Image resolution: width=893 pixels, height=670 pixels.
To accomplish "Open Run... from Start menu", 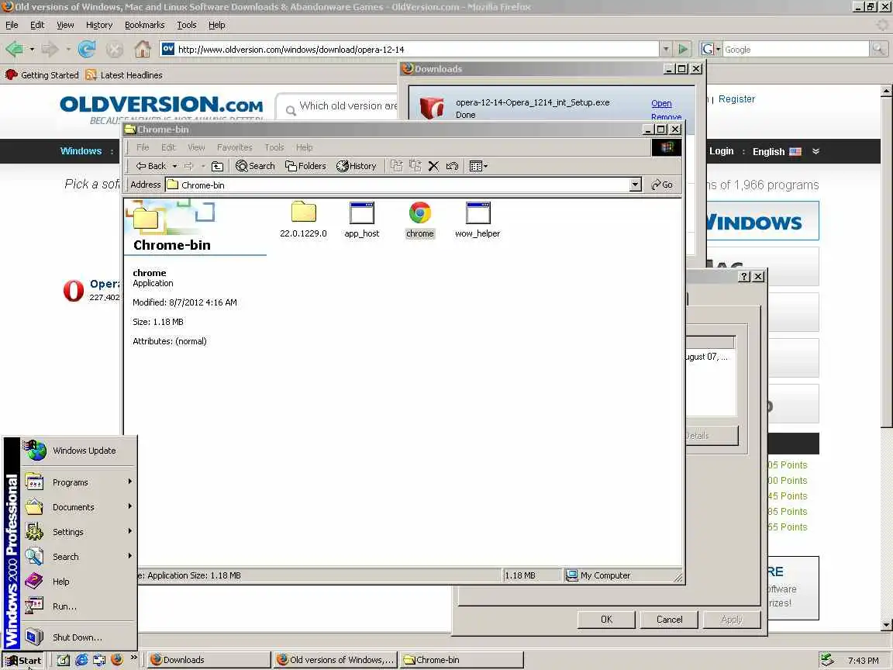I will (79, 606).
